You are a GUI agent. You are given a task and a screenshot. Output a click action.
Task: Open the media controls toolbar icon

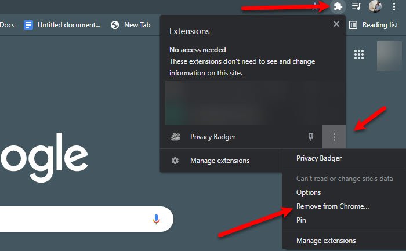pyautogui.click(x=356, y=6)
